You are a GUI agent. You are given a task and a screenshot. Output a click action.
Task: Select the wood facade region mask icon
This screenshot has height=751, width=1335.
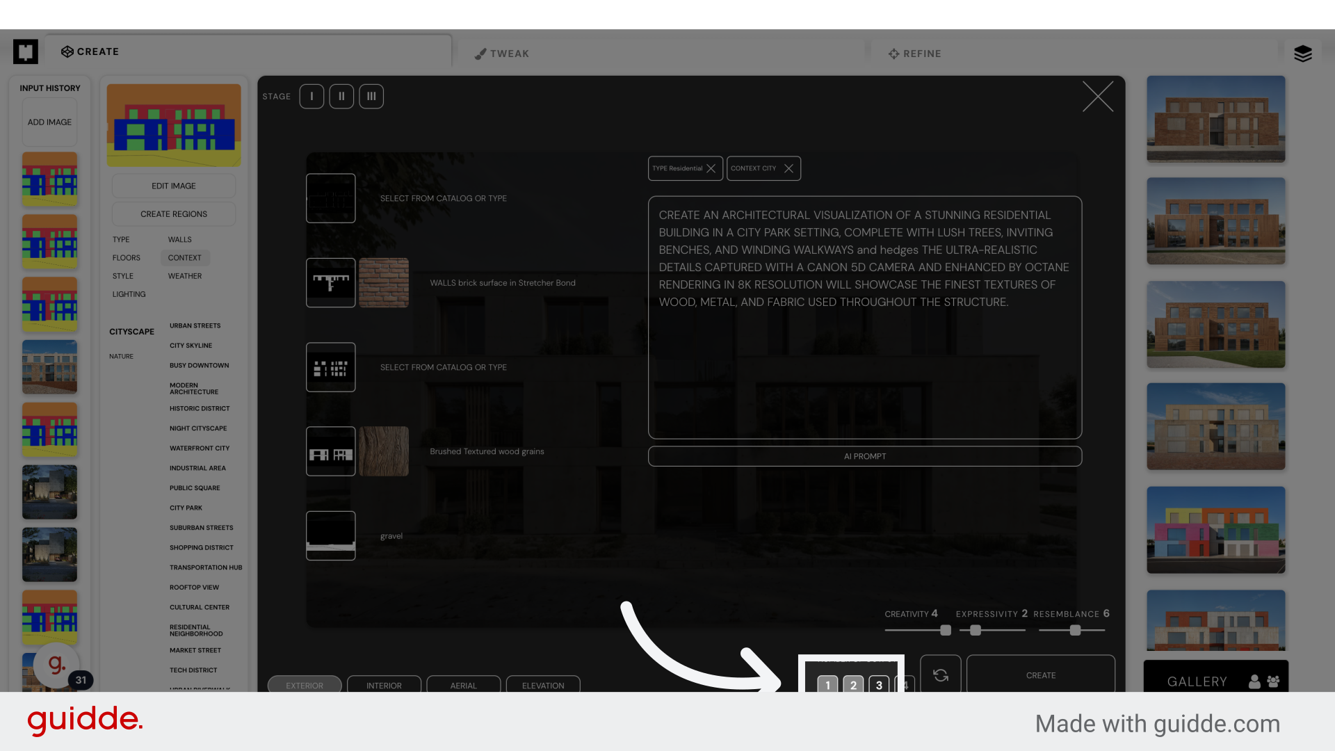pos(331,451)
